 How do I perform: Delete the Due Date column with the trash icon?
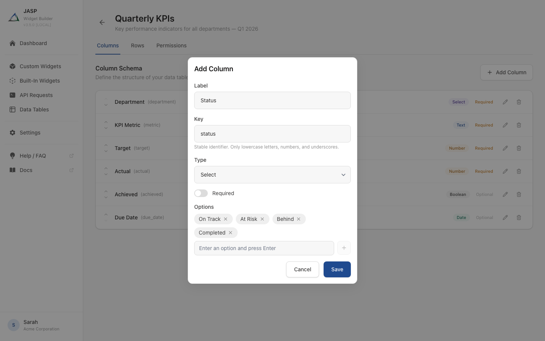[x=519, y=217]
